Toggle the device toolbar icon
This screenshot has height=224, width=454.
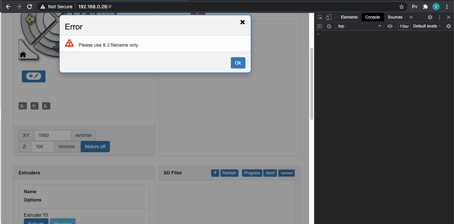pyautogui.click(x=329, y=17)
